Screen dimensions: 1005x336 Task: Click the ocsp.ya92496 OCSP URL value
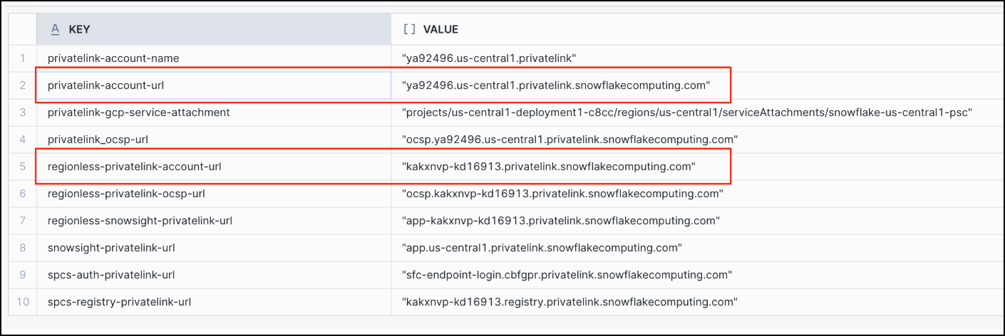point(569,140)
